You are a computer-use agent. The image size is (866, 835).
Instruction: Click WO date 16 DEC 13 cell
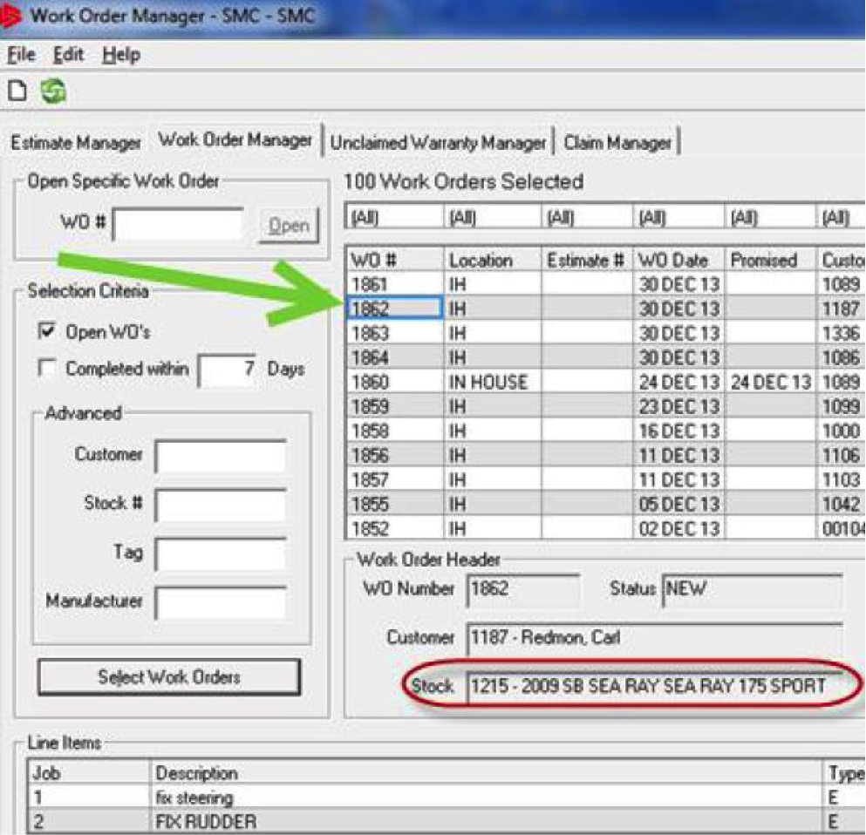(678, 431)
